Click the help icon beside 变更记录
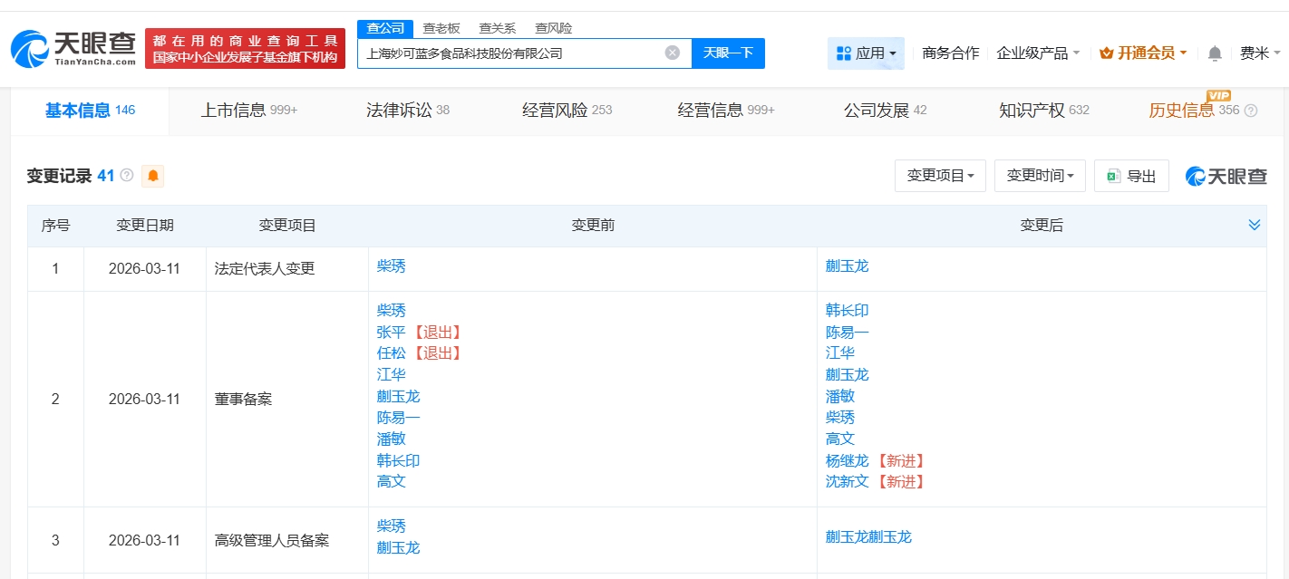1289x579 pixels. click(127, 175)
